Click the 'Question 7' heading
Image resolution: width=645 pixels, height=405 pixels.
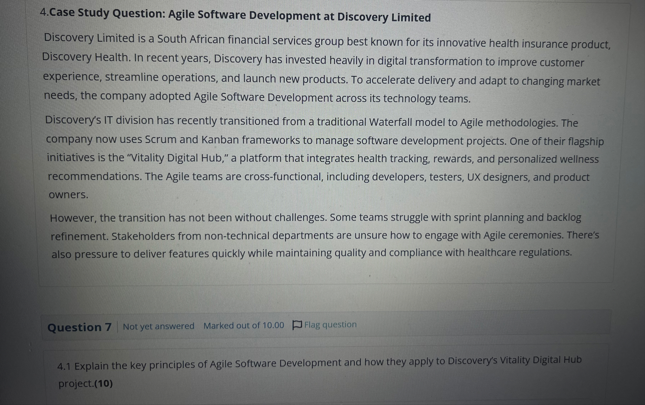80,327
